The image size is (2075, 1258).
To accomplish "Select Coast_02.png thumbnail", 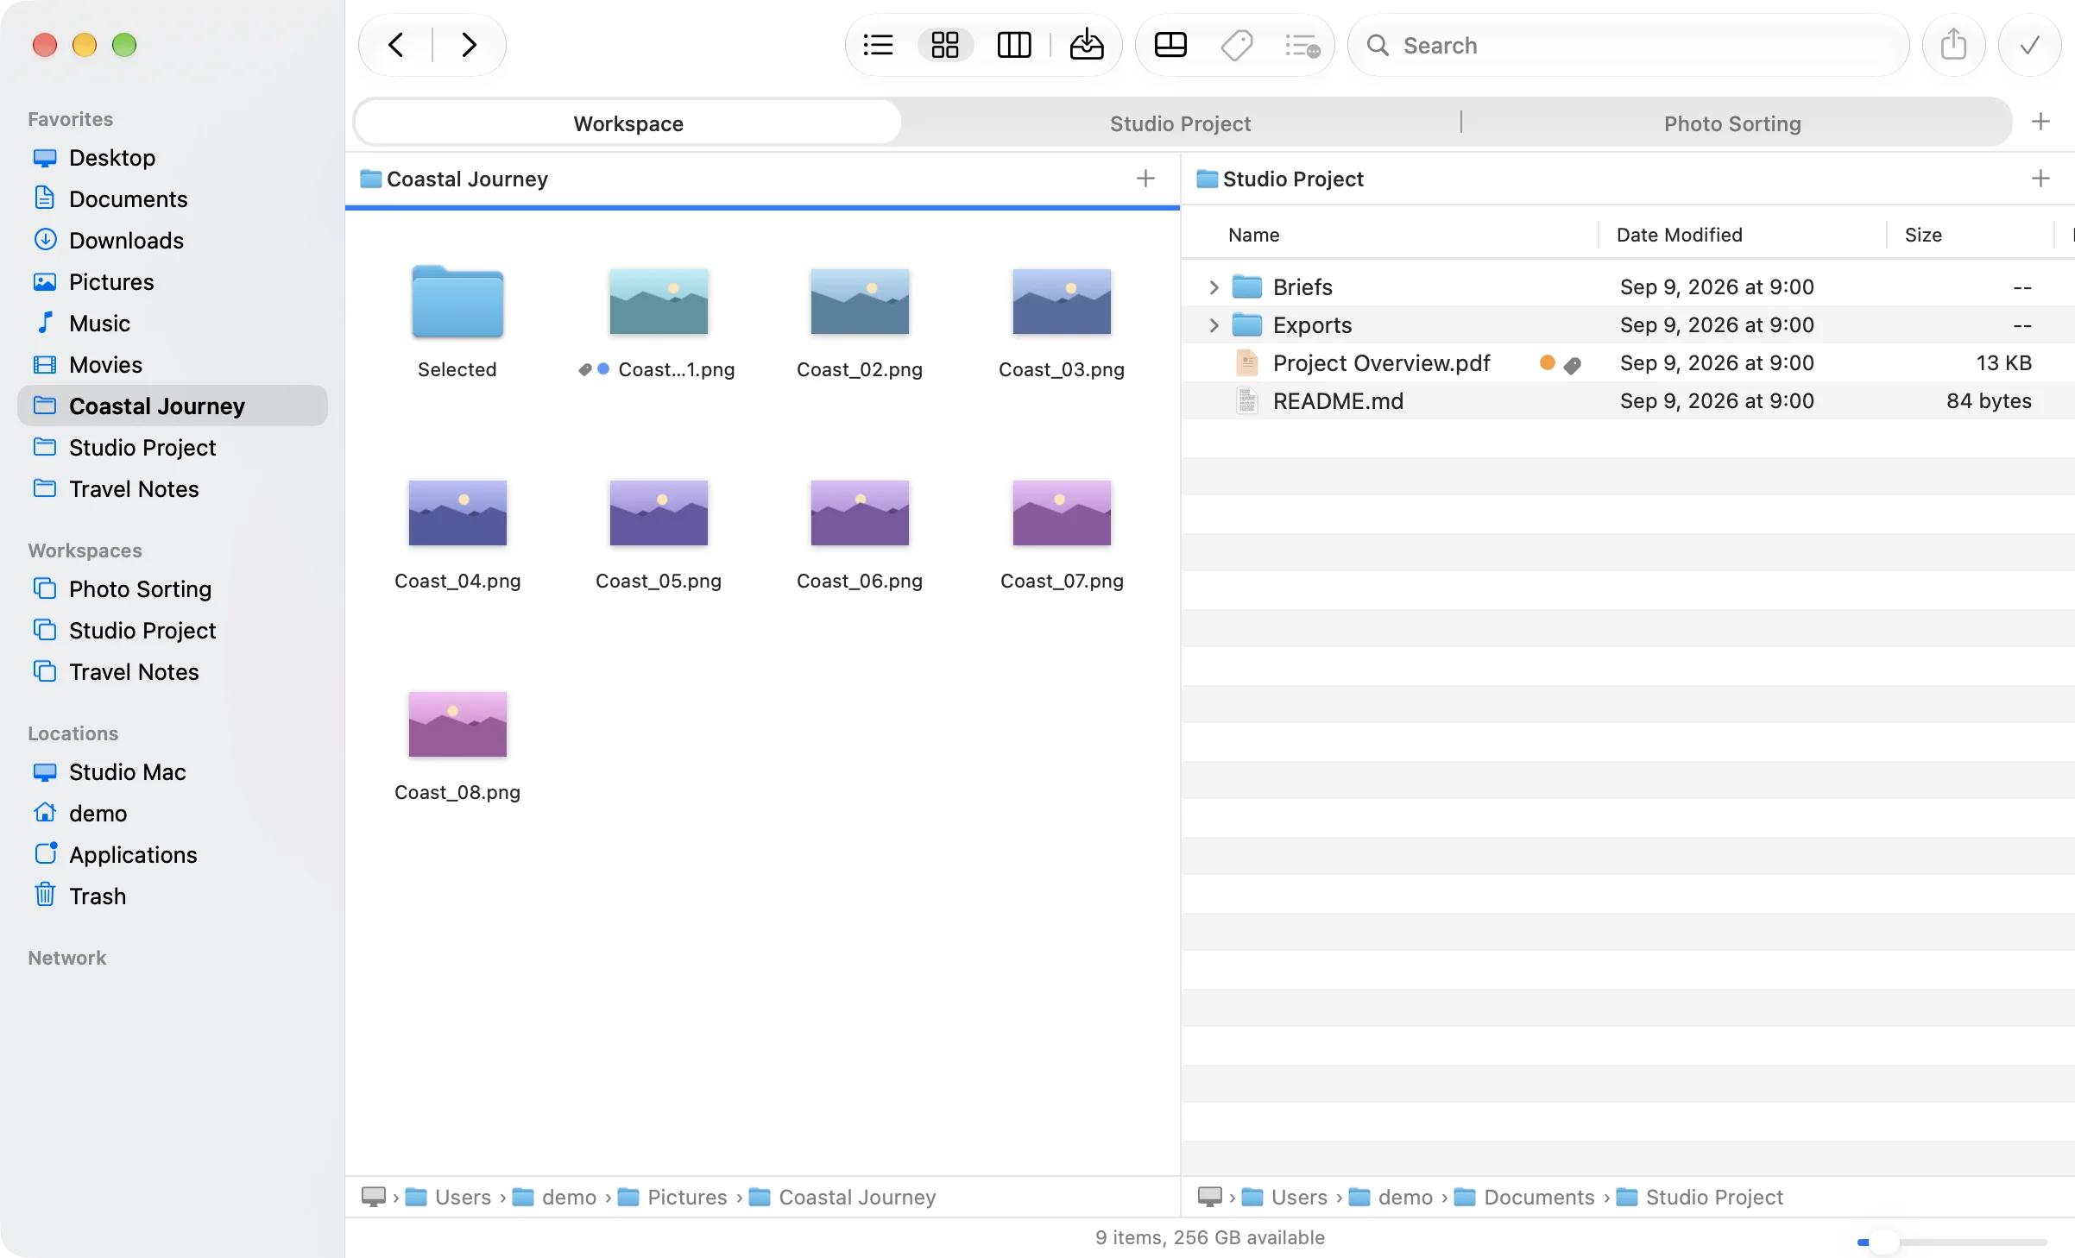I will pos(860,302).
